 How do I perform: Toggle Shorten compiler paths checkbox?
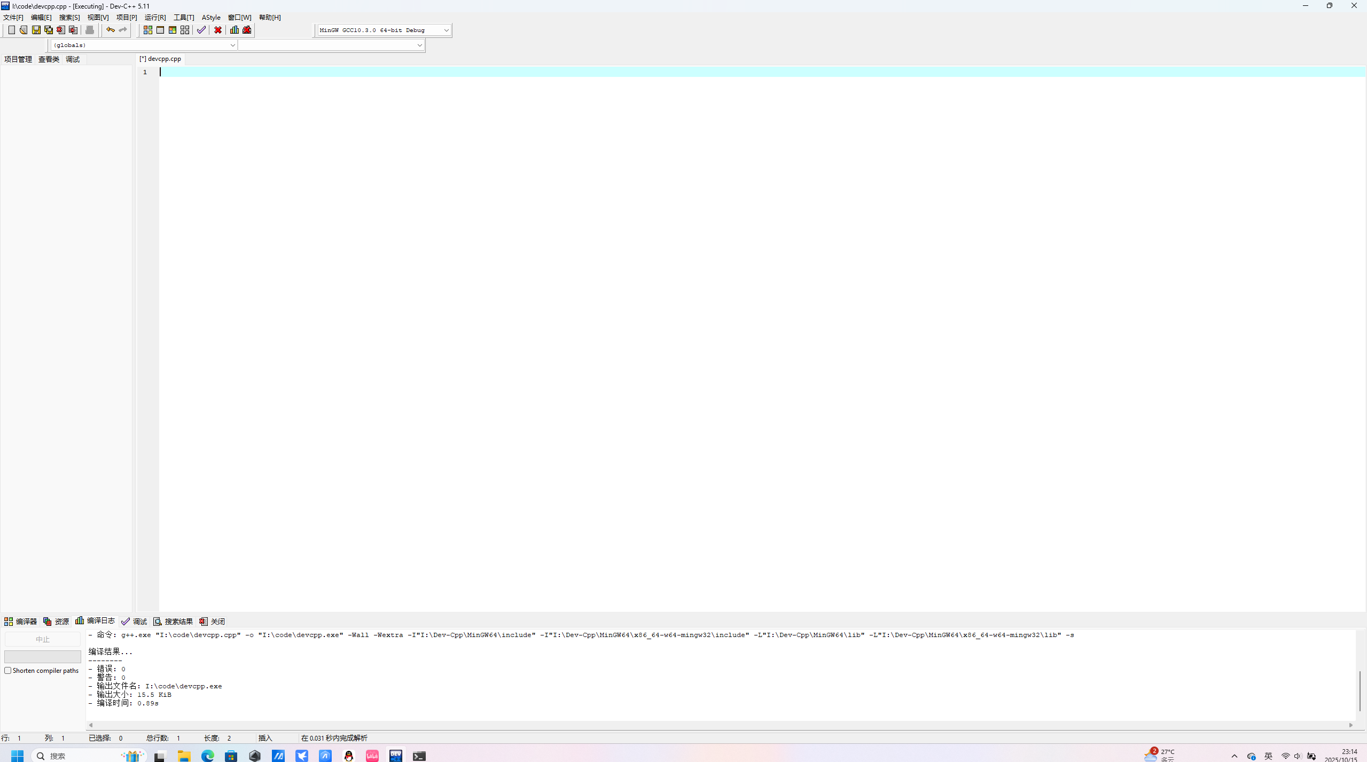[8, 671]
